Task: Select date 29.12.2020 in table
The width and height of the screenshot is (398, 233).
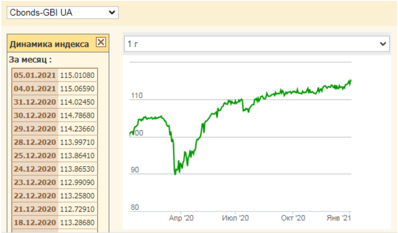Action: pyautogui.click(x=35, y=129)
